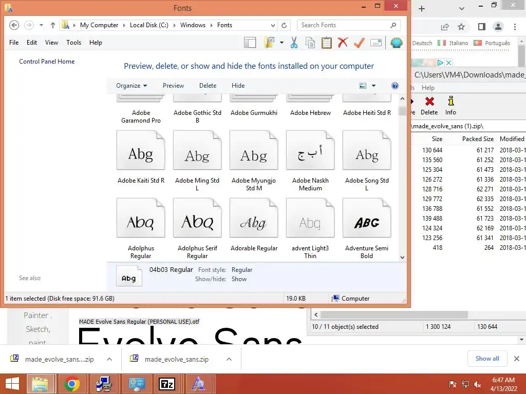Select the Adorable Regular font
The width and height of the screenshot is (526, 394).
pos(254,225)
